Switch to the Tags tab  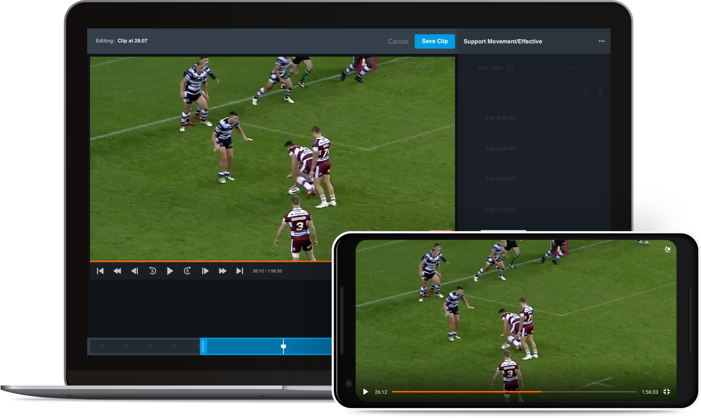point(572,68)
